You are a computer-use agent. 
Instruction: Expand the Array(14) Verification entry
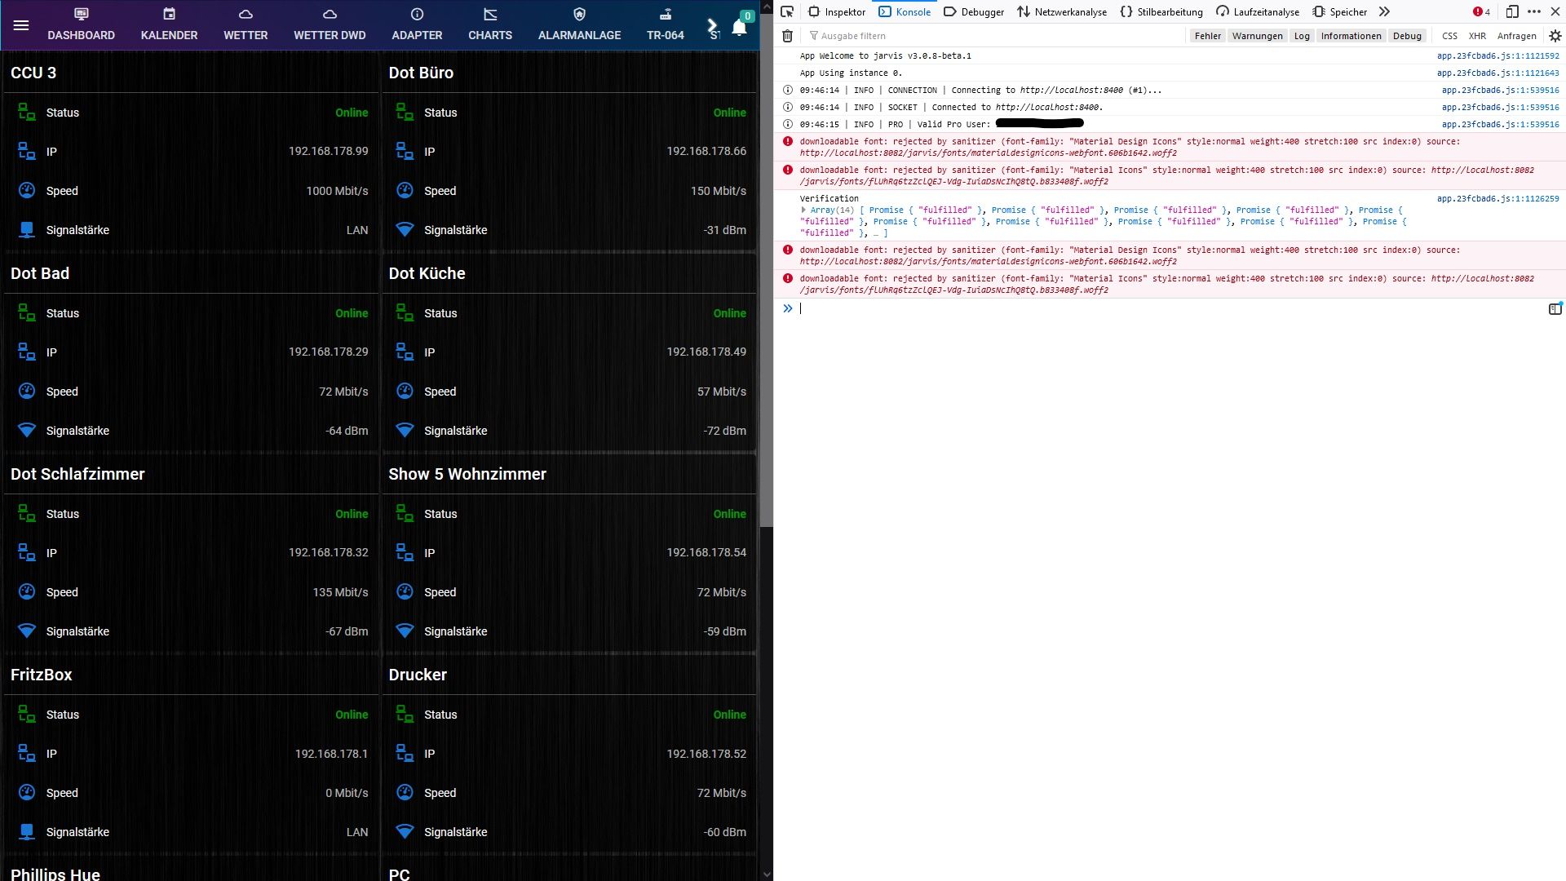pyautogui.click(x=803, y=210)
